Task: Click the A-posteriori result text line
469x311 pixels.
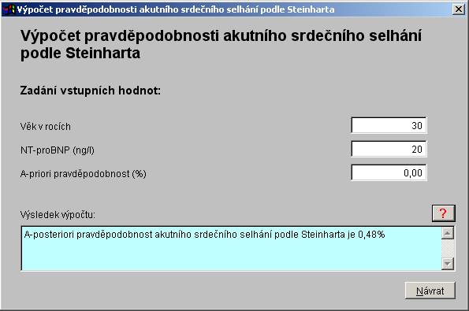Action: tap(204, 235)
